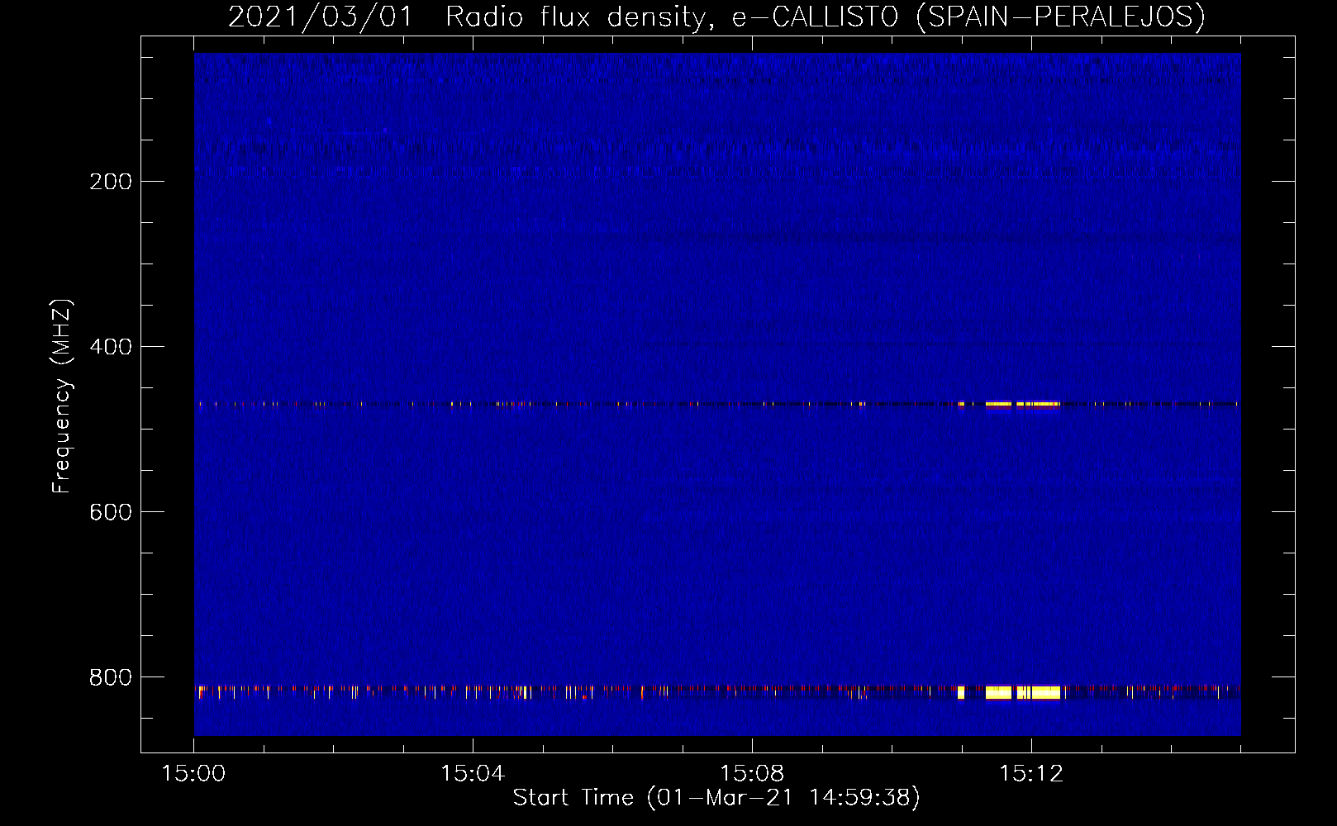Click the 600 frequency tick label
The image size is (1337, 826).
111,512
